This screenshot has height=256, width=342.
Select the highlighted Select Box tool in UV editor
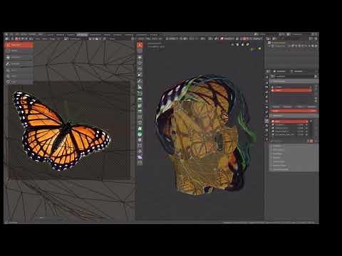(19, 45)
